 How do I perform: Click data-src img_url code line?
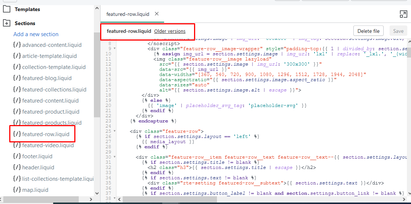pyautogui.click(x=194, y=69)
